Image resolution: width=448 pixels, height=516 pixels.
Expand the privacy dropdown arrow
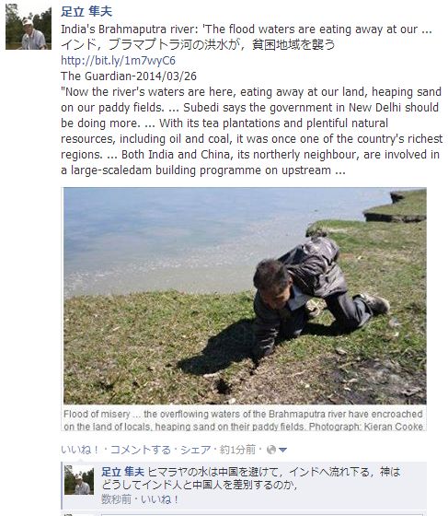pyautogui.click(x=282, y=450)
